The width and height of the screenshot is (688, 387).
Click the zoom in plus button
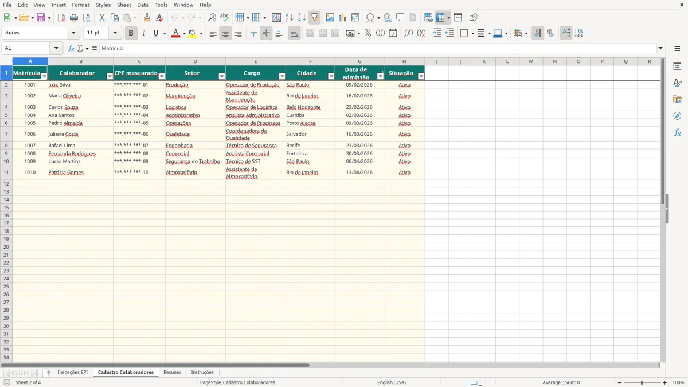(x=665, y=382)
